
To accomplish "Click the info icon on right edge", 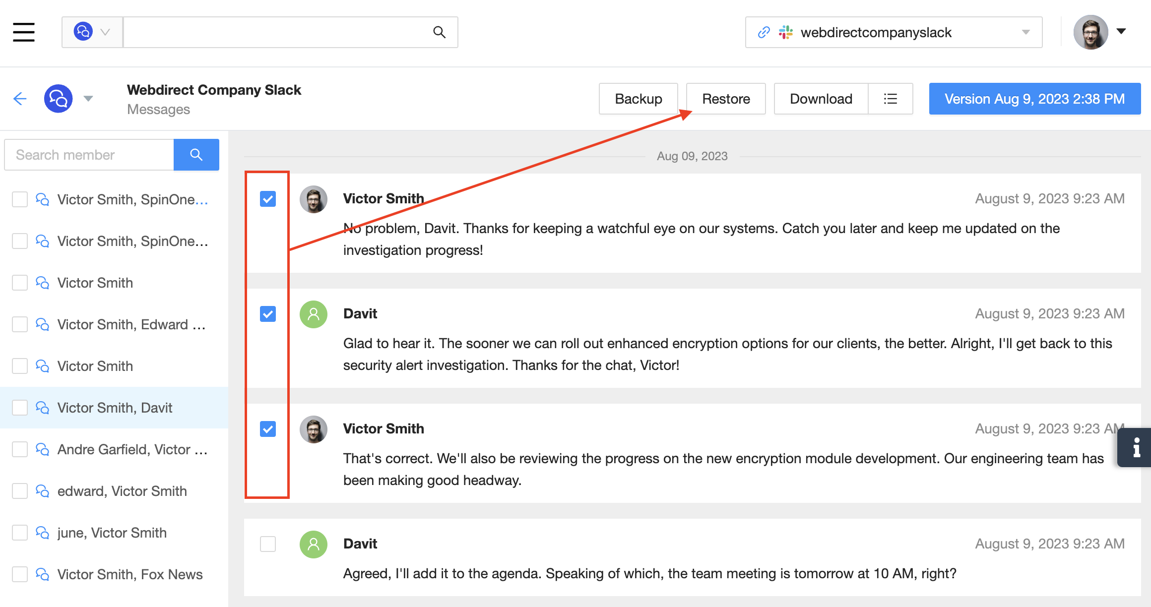I will (x=1136, y=447).
